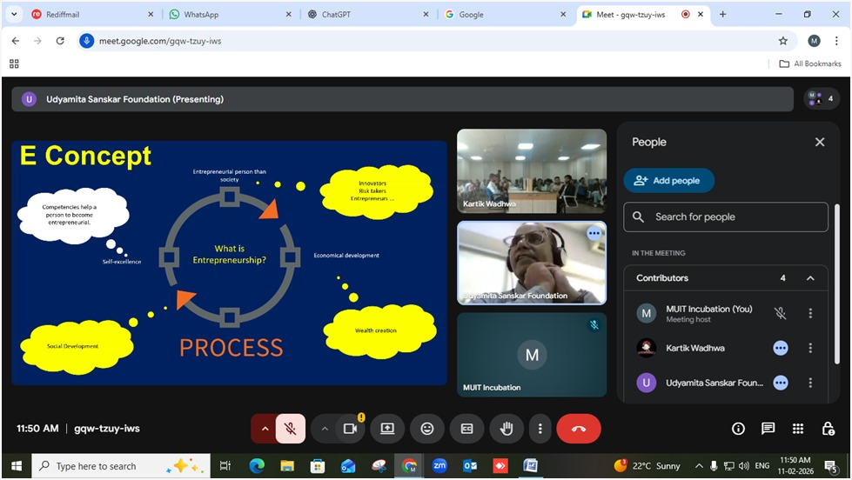Unmute the microphone in the call bar

(x=291, y=429)
